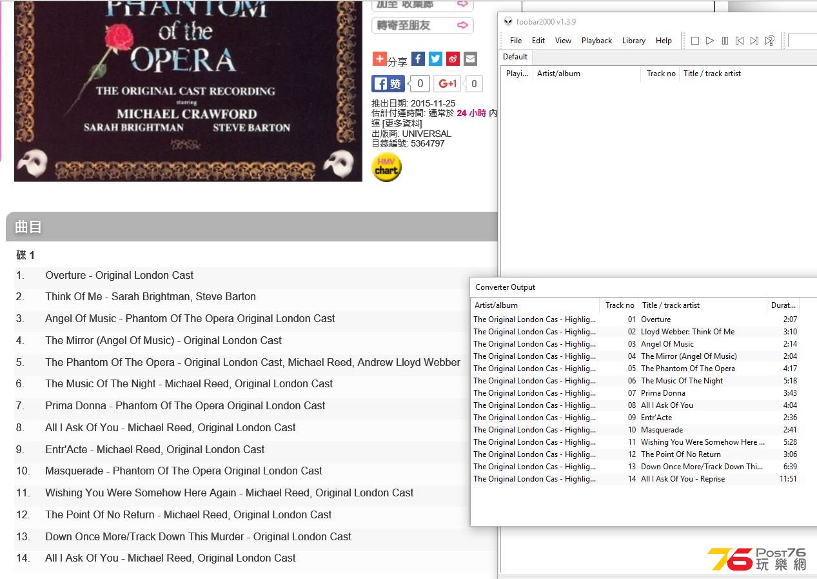Select track 11 Wishing You Were Somehow Here row

(x=635, y=442)
